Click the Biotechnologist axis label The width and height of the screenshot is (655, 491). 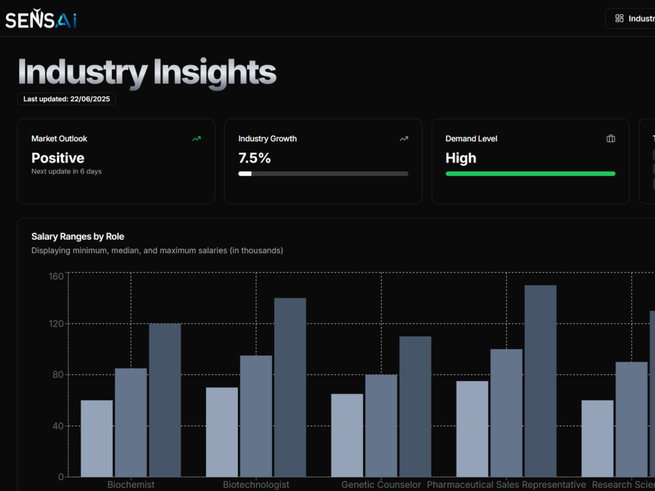pos(256,484)
